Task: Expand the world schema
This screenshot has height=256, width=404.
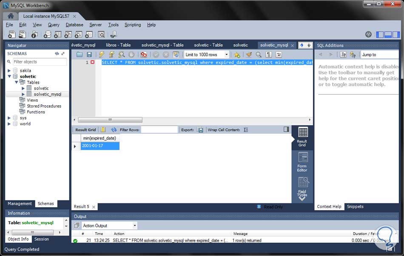Action: click(9, 124)
